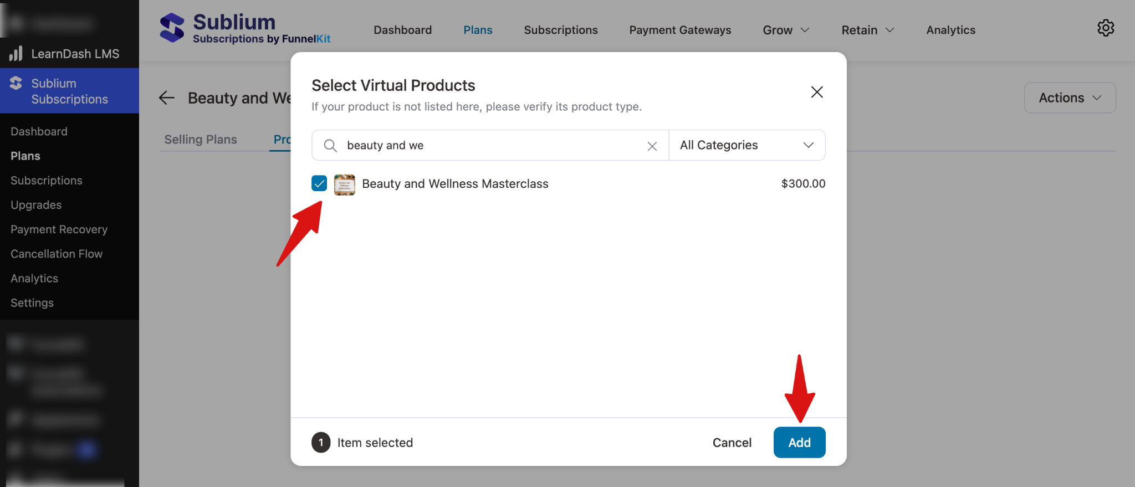1135x487 pixels.
Task: Open Dashboard in the top navigation
Action: coord(403,30)
